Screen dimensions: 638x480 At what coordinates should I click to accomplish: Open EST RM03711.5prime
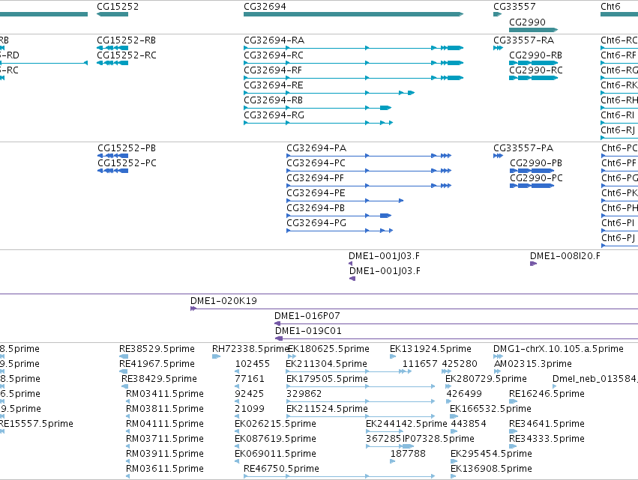tap(165, 440)
